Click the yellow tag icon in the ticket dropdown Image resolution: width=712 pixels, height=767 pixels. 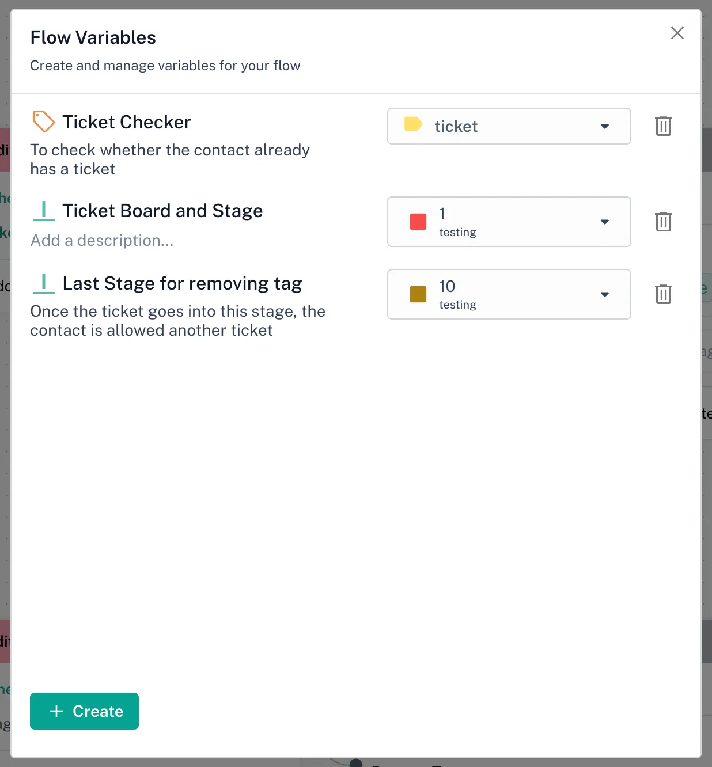pyautogui.click(x=413, y=124)
